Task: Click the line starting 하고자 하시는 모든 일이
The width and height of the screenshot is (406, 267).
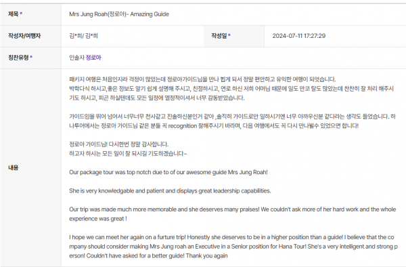Action: point(128,153)
